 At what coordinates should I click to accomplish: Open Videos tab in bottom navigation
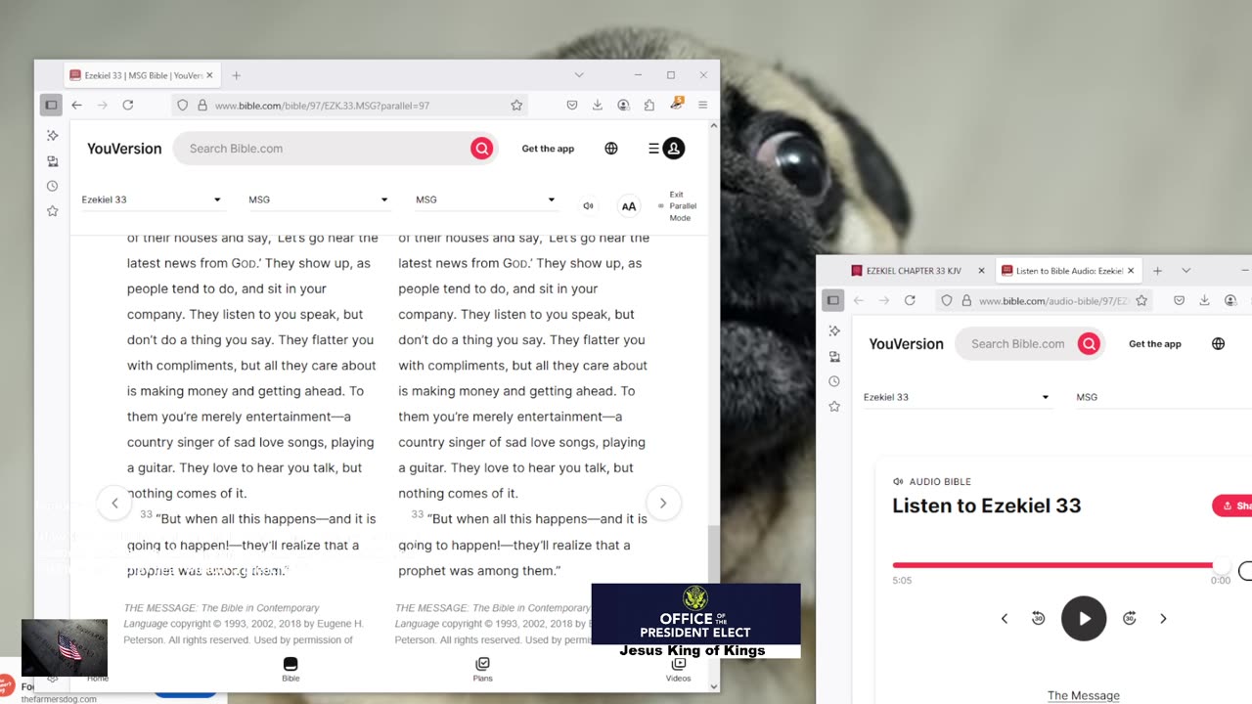click(x=678, y=670)
